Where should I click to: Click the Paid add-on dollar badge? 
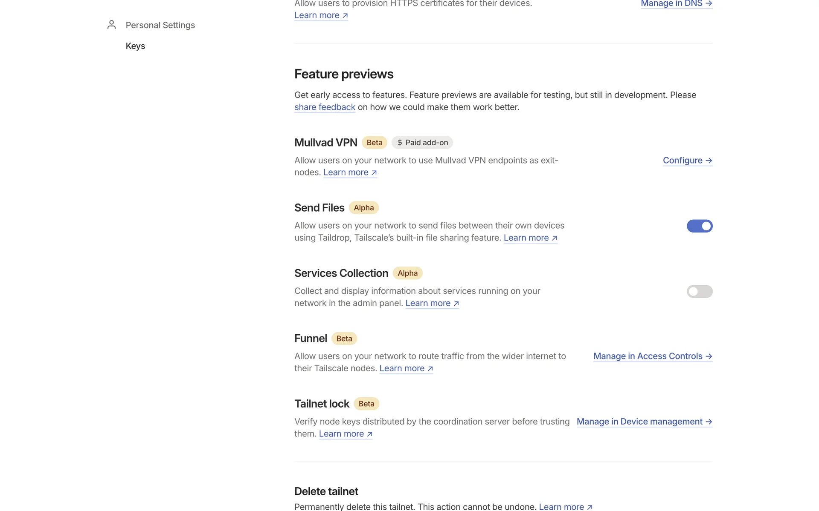coord(422,143)
